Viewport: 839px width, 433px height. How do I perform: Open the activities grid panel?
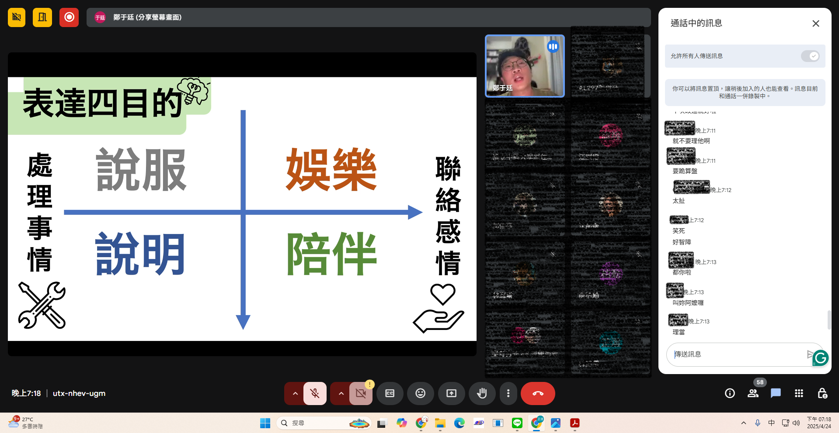coord(799,393)
